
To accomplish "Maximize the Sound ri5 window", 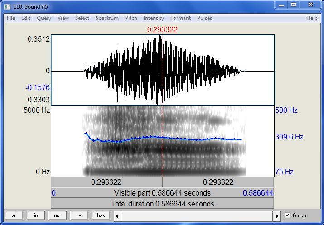I will coord(294,5).
